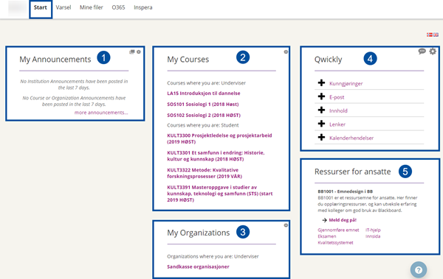Switch to the Varsel tab
Viewport: 443px width, 279px height.
pos(63,7)
